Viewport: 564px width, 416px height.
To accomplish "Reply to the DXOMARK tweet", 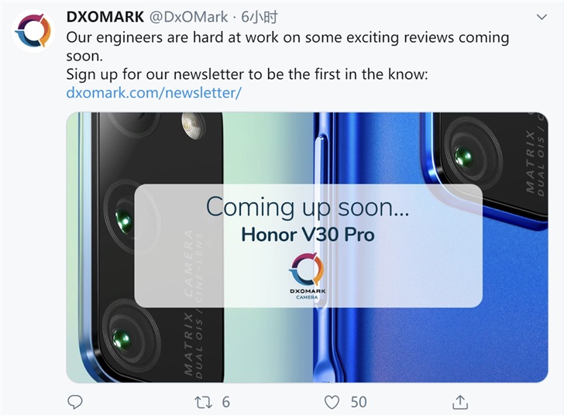I will pos(75,401).
